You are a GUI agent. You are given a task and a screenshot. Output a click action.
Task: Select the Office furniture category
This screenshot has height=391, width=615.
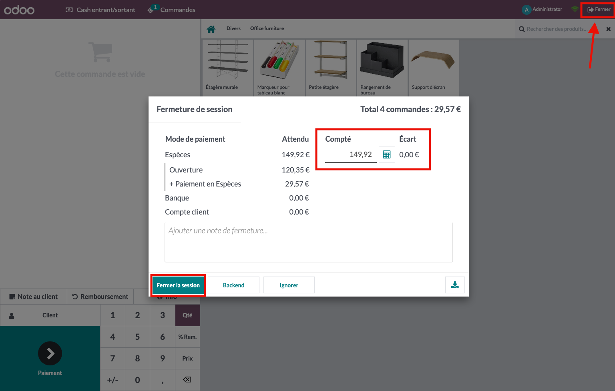click(x=267, y=28)
